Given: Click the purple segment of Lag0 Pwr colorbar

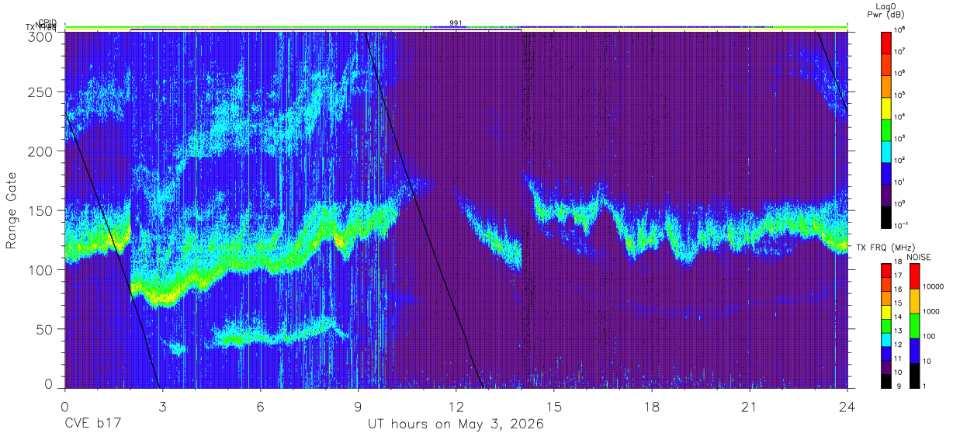Looking at the screenshot, I should pyautogui.click(x=886, y=195).
